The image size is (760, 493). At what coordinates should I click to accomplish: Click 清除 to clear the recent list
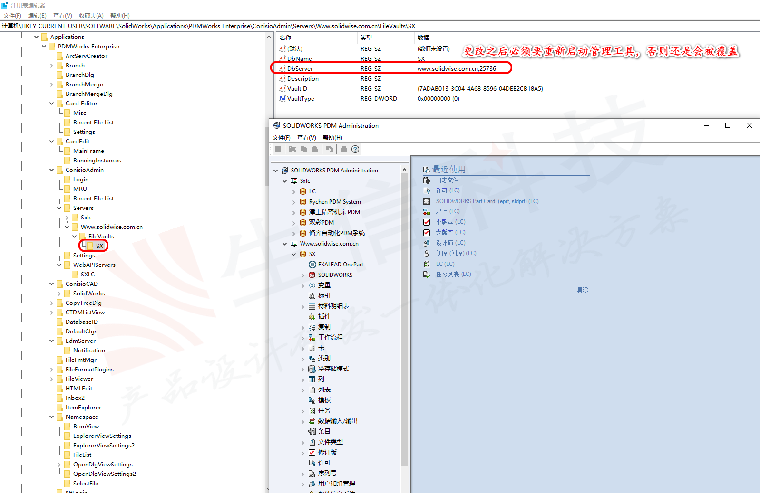click(x=582, y=290)
